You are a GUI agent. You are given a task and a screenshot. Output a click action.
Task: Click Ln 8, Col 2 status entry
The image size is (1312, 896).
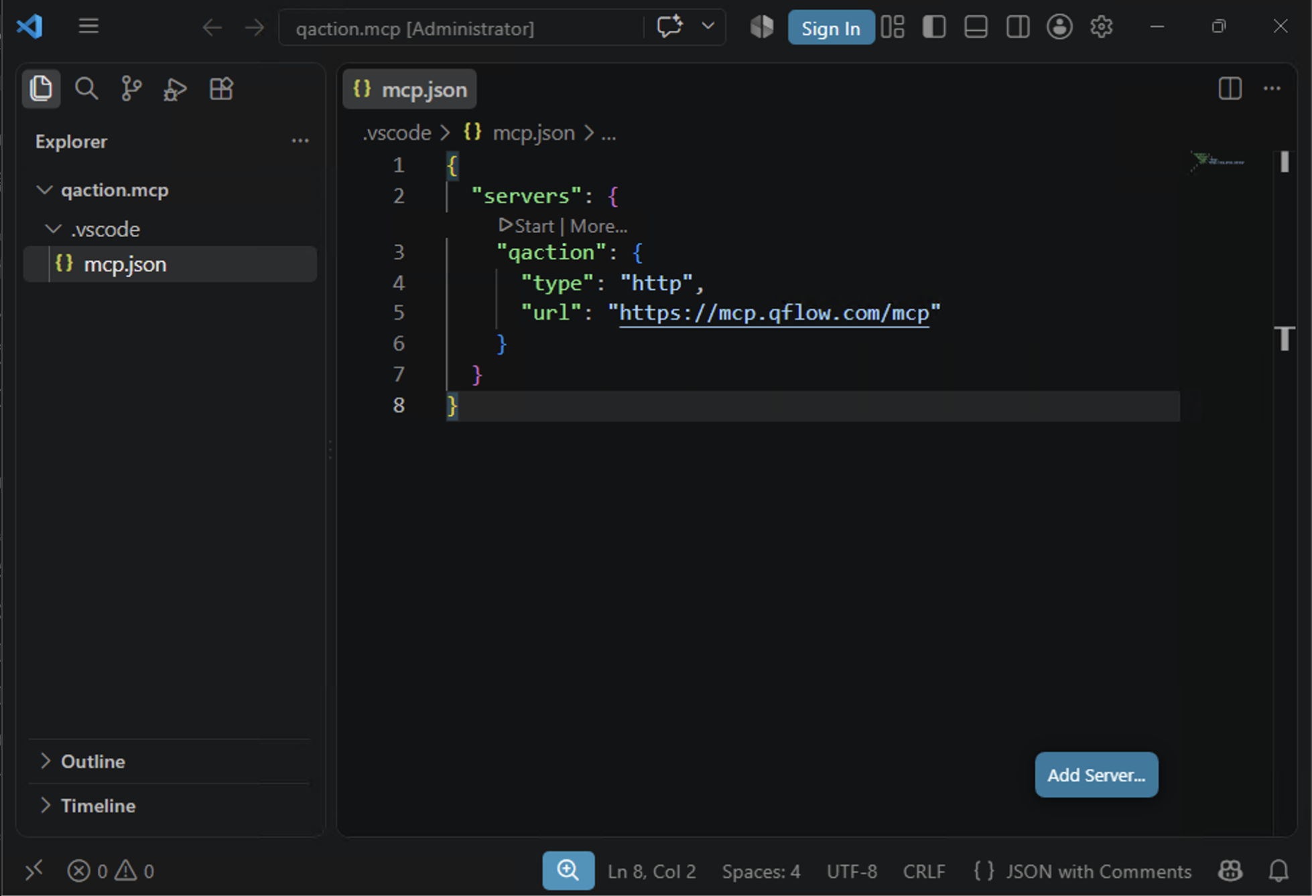[651, 871]
